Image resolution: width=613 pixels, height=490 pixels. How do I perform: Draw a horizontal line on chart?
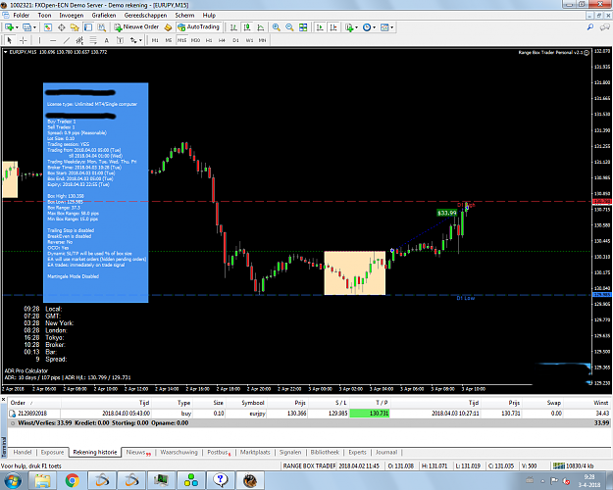pos(53,40)
